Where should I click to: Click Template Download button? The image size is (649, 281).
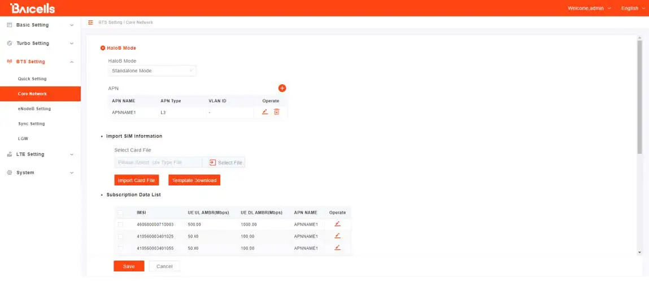pos(194,180)
